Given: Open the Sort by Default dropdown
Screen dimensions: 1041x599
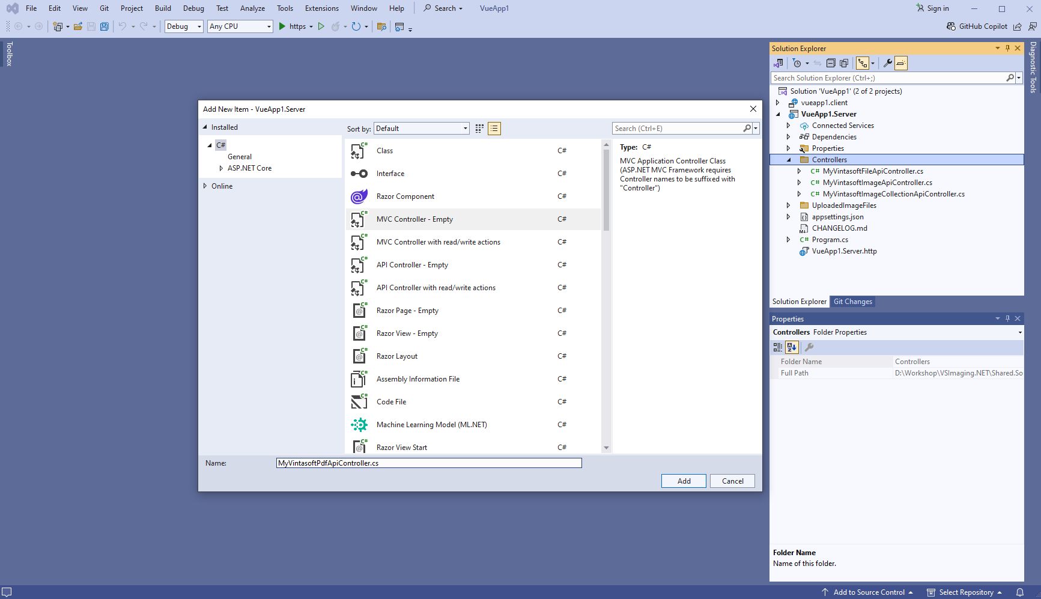Looking at the screenshot, I should pyautogui.click(x=421, y=129).
